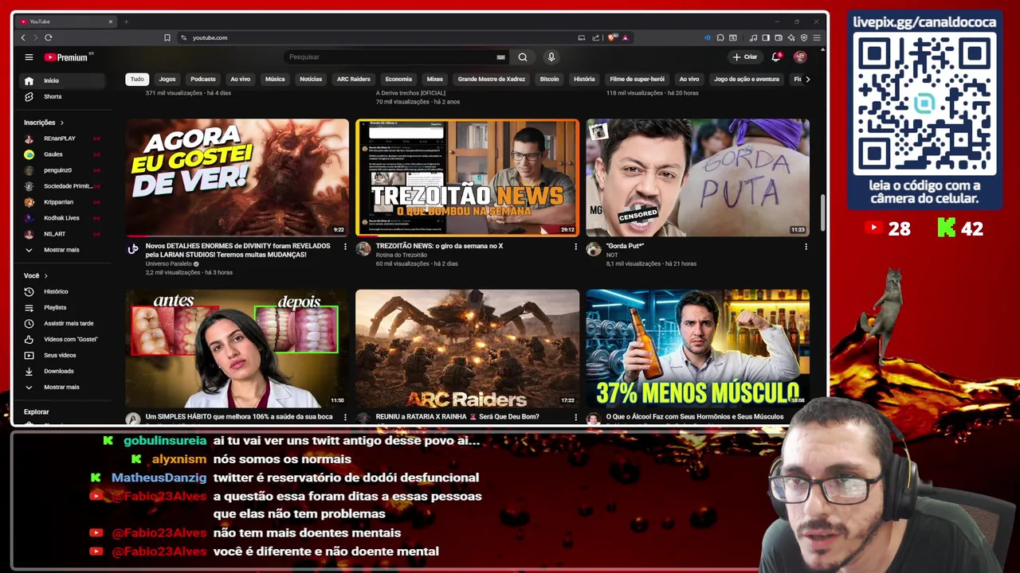Select the Bitcoin filter chip

point(550,79)
